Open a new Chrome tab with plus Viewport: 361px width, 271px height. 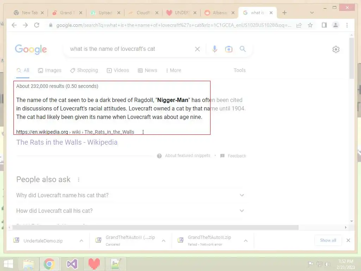[x=284, y=13]
